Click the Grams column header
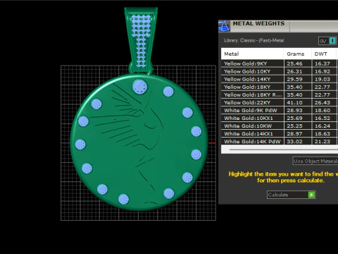 298,54
